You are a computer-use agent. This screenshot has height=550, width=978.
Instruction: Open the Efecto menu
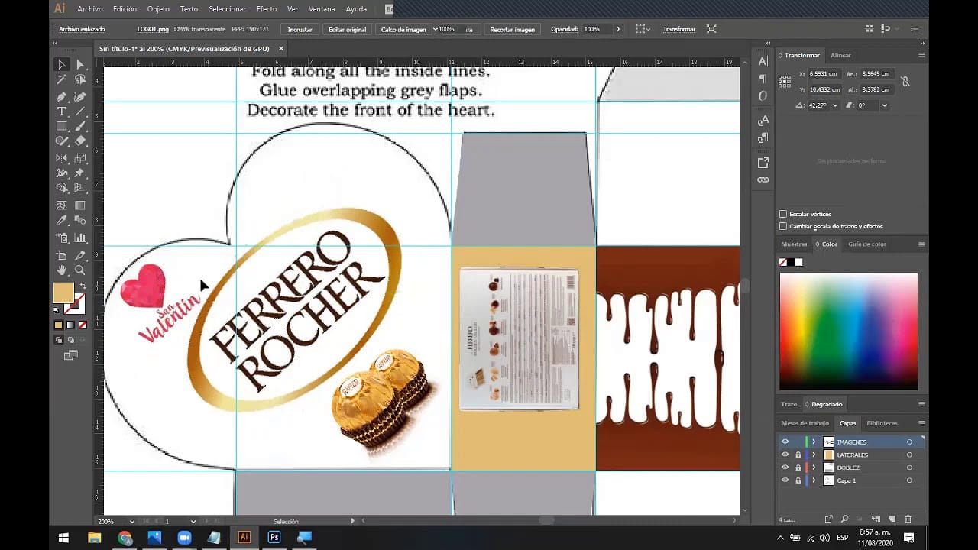(x=267, y=9)
